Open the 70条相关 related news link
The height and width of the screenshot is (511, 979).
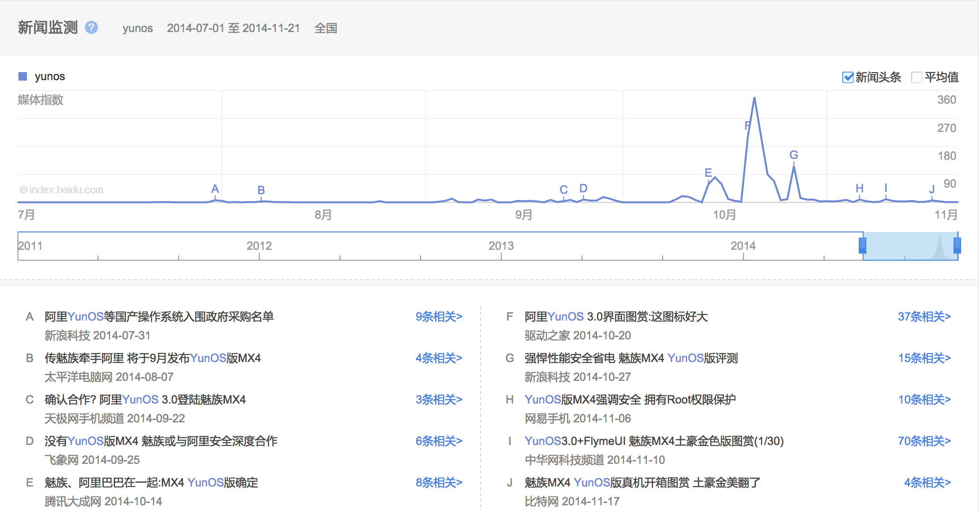point(924,441)
